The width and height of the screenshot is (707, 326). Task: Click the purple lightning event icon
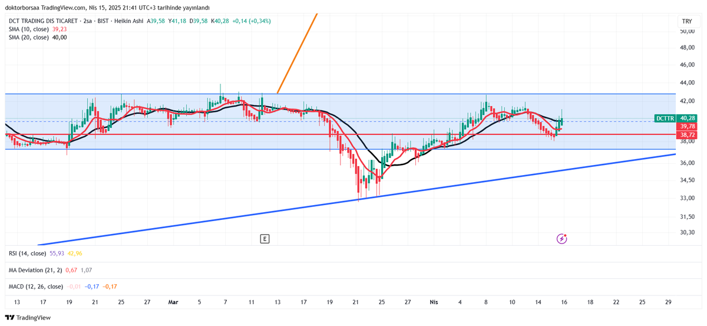pos(562,239)
